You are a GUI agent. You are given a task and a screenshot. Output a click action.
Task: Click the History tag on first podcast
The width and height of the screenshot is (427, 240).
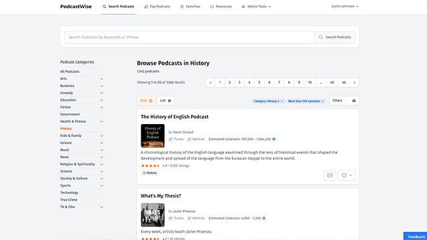pyautogui.click(x=149, y=173)
